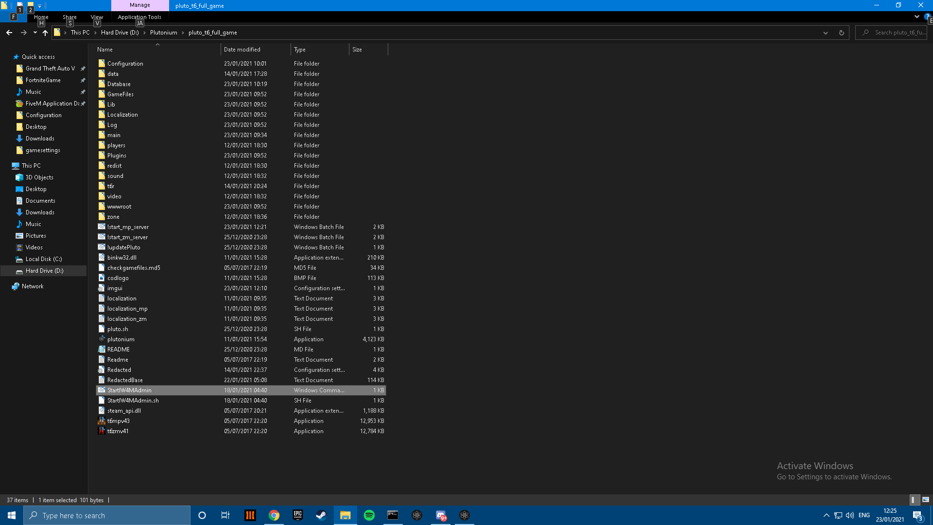Click the ENG language indicator

point(864,515)
